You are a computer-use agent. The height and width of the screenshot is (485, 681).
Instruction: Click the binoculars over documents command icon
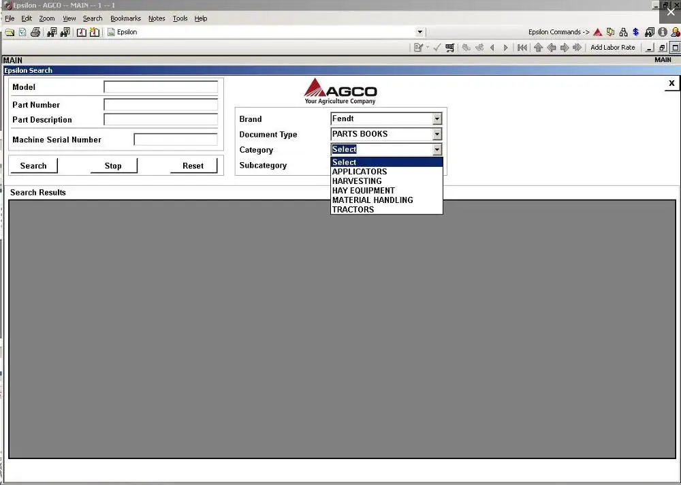[x=649, y=32]
